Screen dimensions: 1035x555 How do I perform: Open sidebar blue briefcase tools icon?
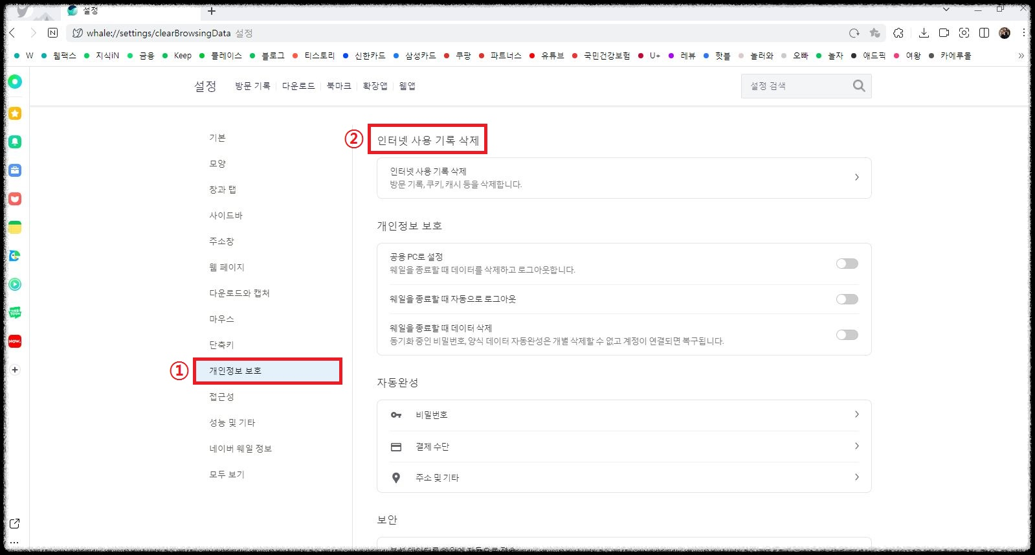tap(15, 170)
